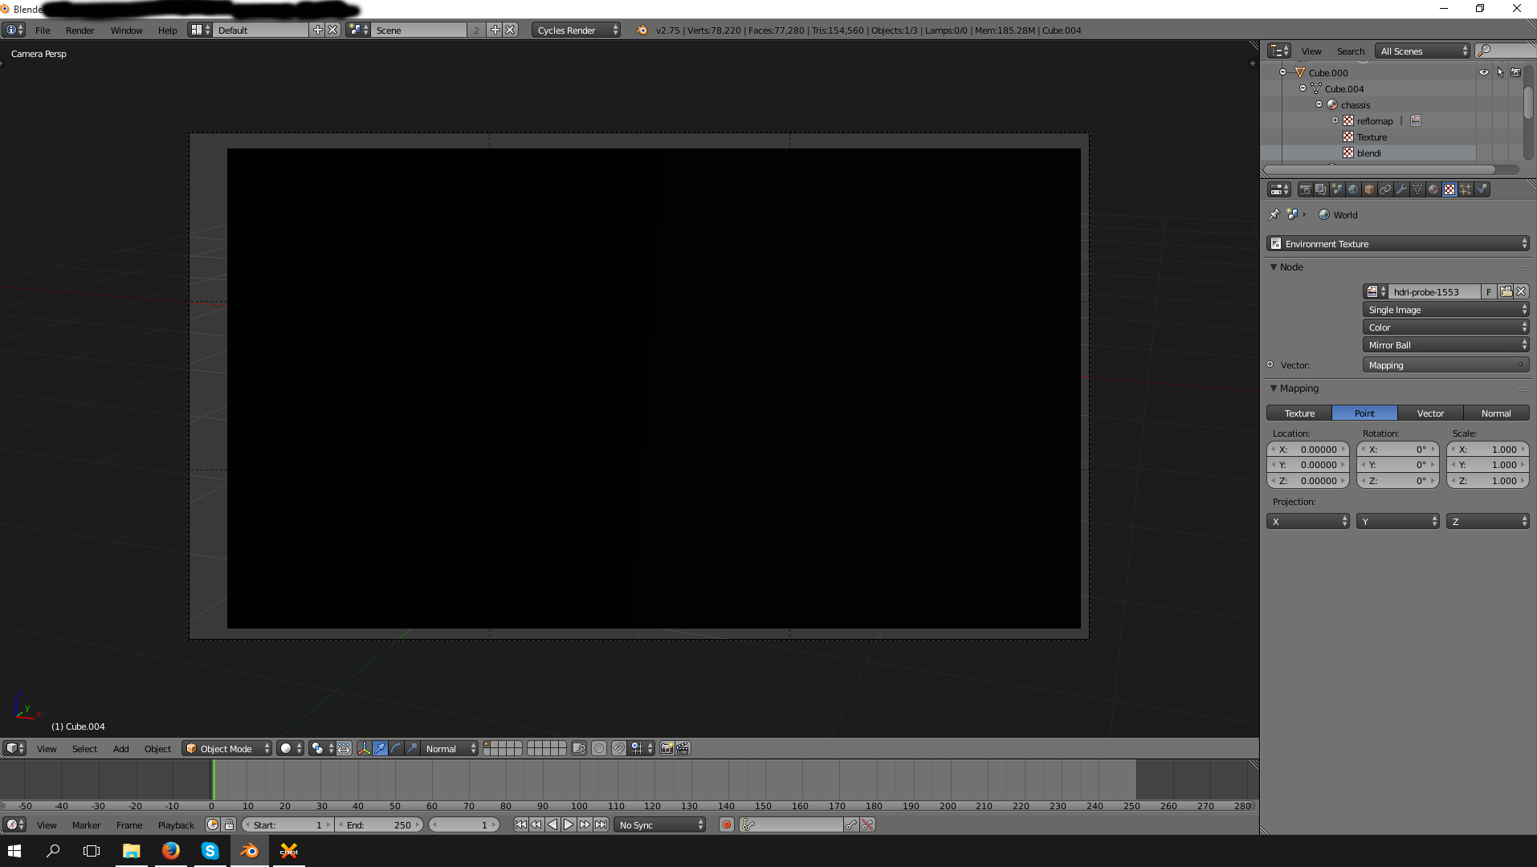This screenshot has height=867, width=1537.
Task: Open the Cycles Render engine dropdown
Action: pos(576,30)
